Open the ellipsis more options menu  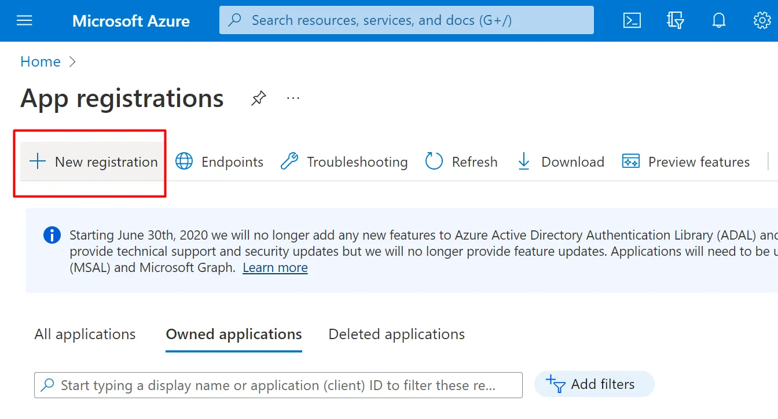click(293, 98)
